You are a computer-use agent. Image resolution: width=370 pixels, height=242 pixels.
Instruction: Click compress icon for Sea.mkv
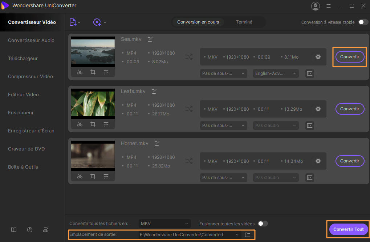point(310,73)
